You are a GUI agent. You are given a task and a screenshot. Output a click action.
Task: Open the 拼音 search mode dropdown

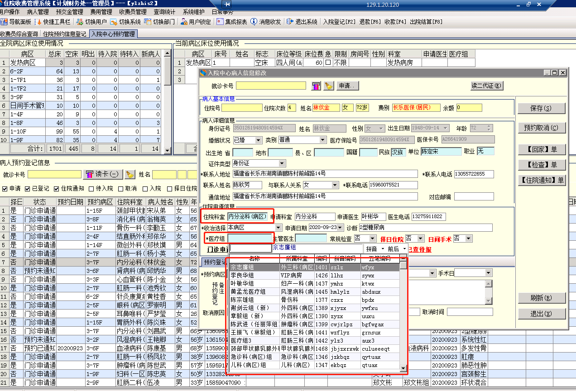click(383, 249)
